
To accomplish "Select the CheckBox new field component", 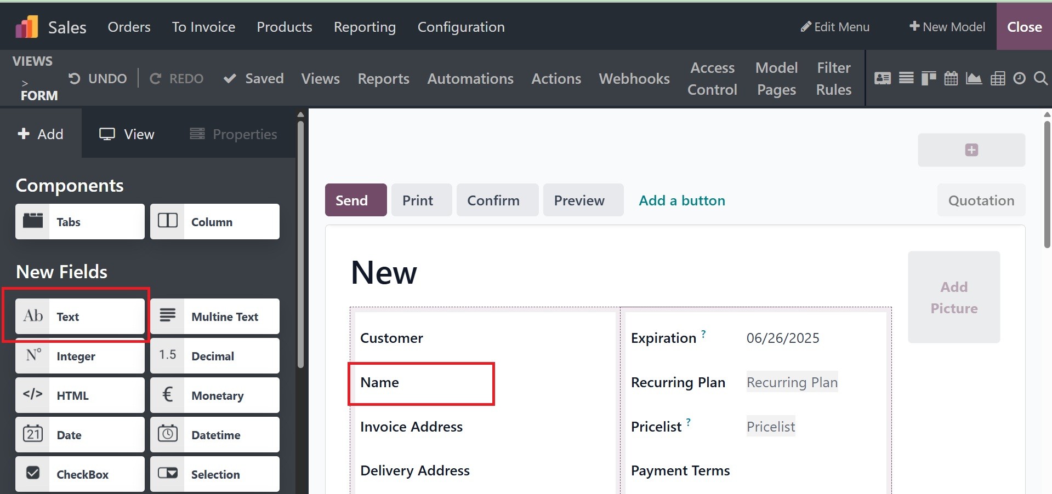I will [80, 474].
